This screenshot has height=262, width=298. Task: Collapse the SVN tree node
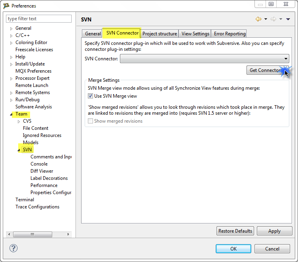(19, 150)
